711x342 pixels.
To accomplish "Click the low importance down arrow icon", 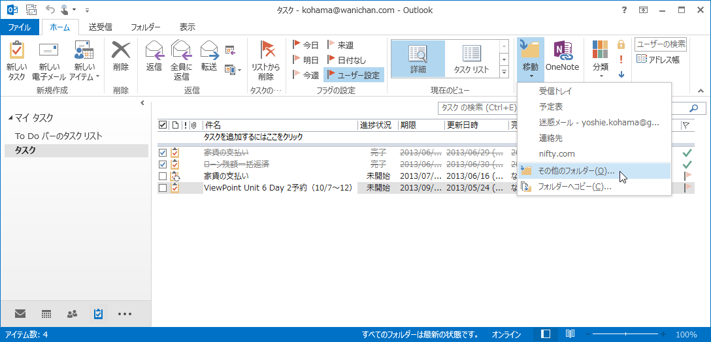I will 621,74.
